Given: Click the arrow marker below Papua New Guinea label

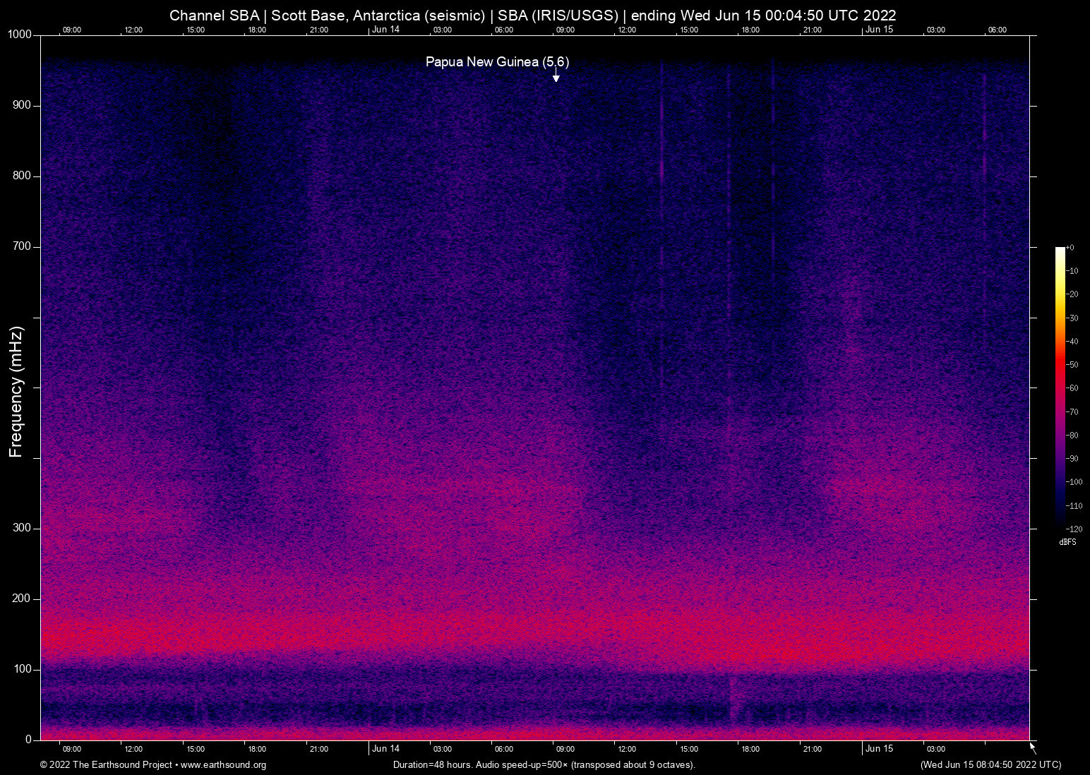Looking at the screenshot, I should [556, 76].
